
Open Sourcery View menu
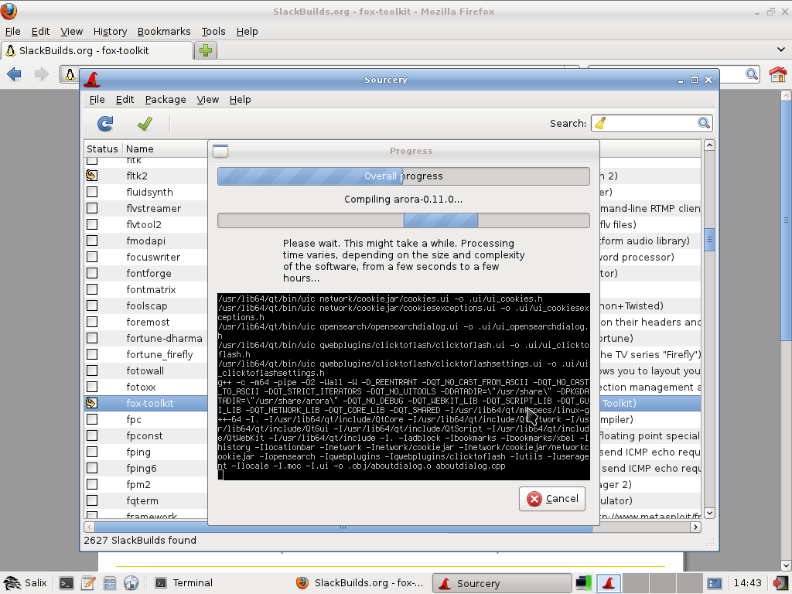tap(207, 100)
